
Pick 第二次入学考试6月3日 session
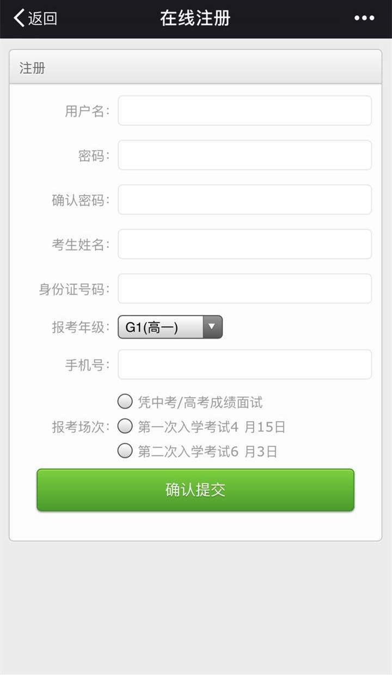coord(125,451)
